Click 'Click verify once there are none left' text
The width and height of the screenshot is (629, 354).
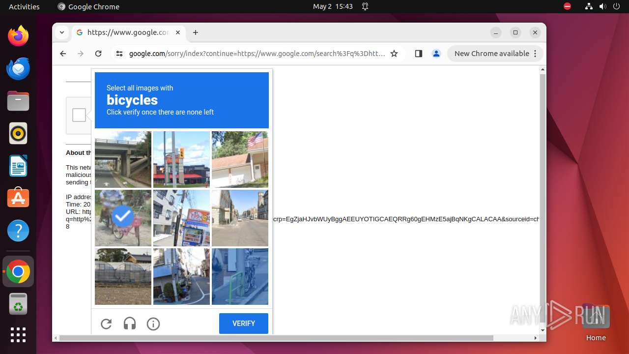click(x=160, y=112)
